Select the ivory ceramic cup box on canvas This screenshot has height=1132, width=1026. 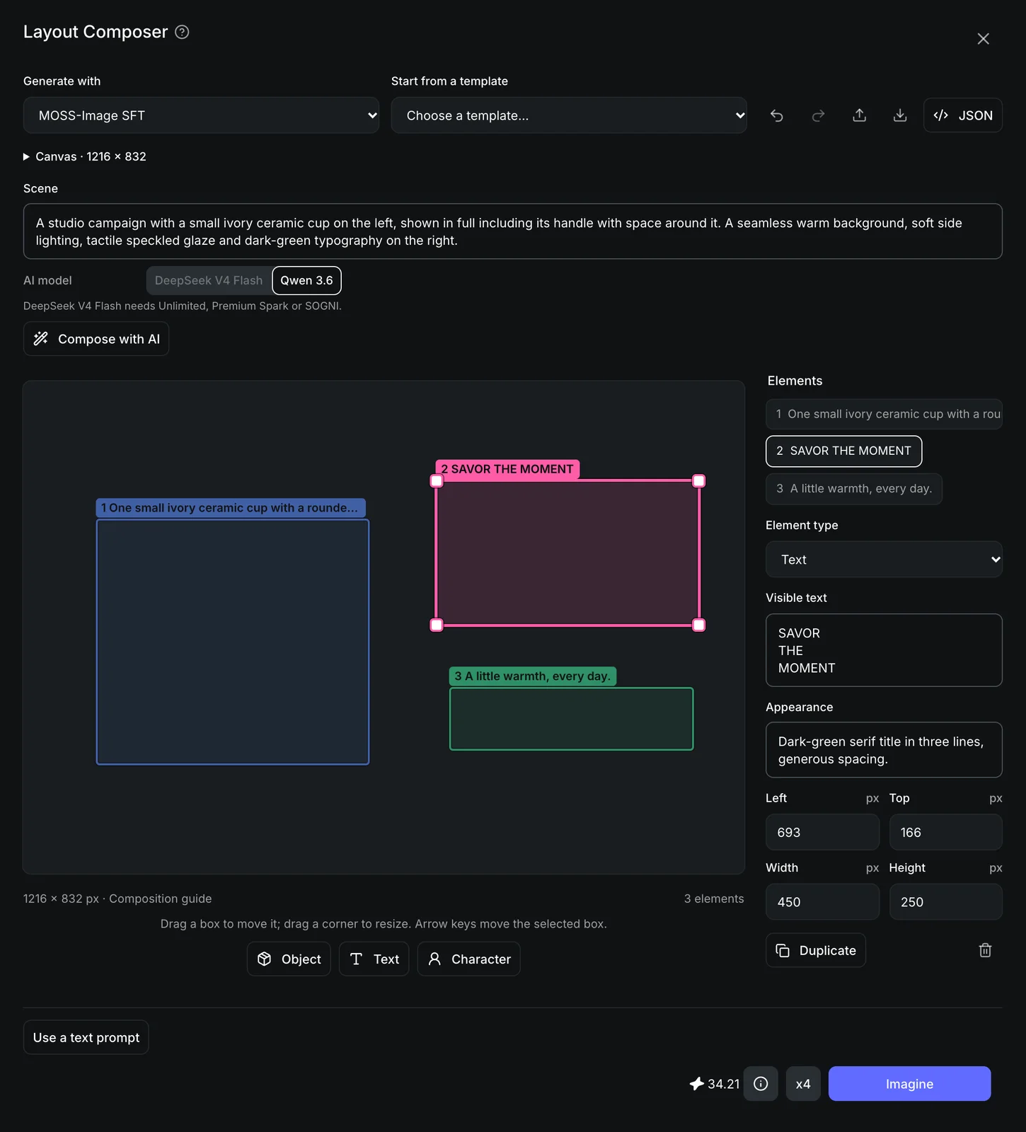coord(233,642)
